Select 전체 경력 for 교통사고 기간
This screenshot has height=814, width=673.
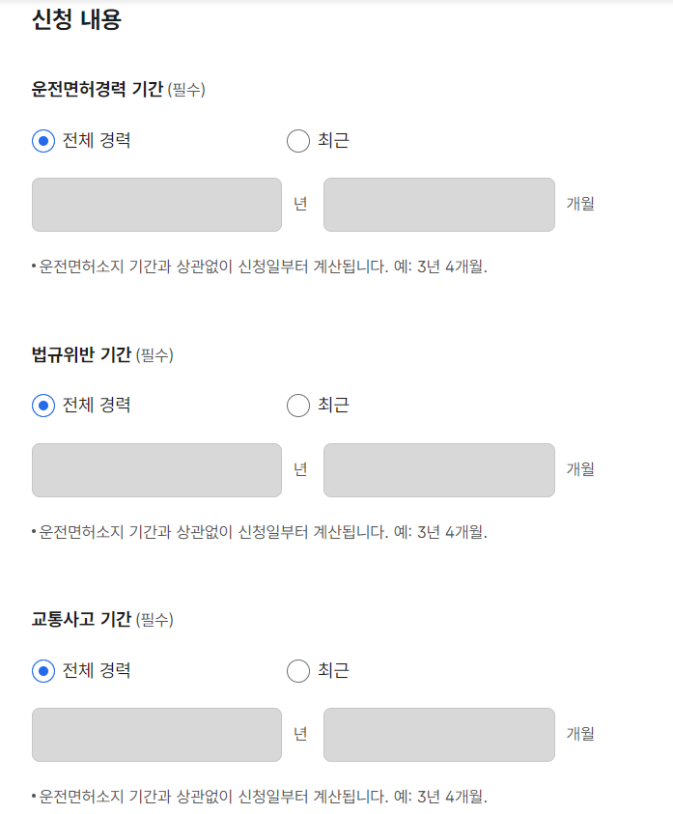[41, 672]
